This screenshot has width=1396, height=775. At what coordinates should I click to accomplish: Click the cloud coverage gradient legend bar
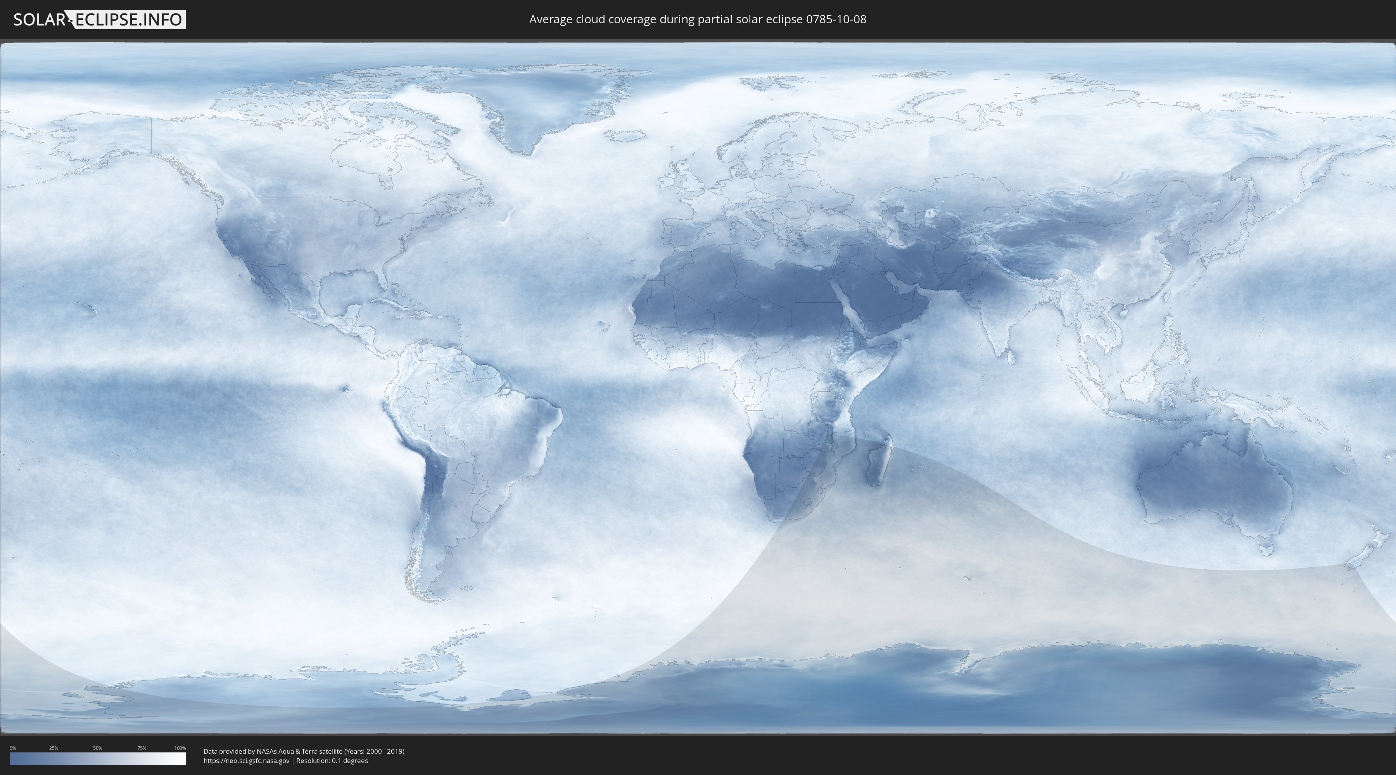[98, 759]
